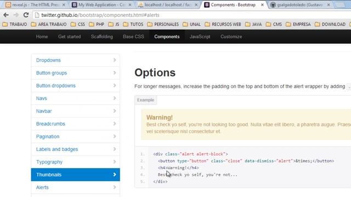Open Customize in the navbar

tap(231, 37)
